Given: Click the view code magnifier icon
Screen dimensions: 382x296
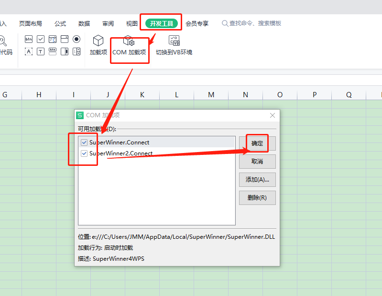Looking at the screenshot, I should pos(3,41).
